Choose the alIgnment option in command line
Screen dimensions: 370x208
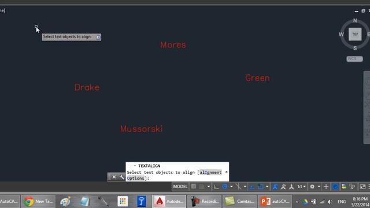click(210, 172)
